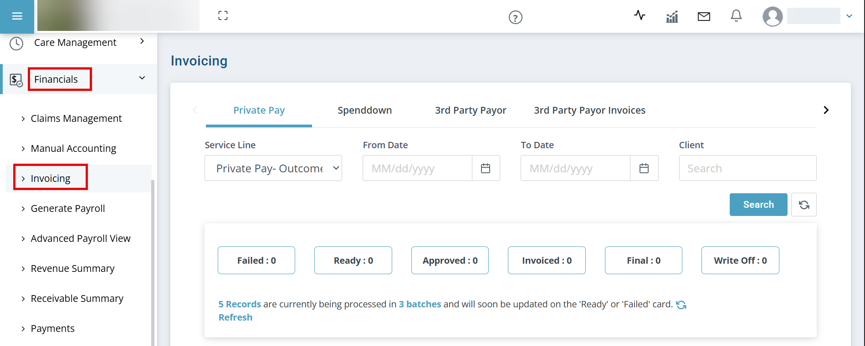
Task: Open the messages envelope icon
Action: [704, 17]
